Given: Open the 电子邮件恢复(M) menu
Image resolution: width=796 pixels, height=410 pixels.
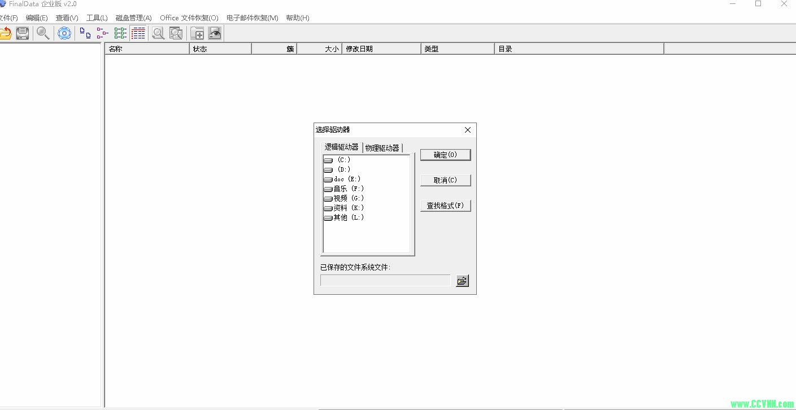Looking at the screenshot, I should tap(253, 18).
